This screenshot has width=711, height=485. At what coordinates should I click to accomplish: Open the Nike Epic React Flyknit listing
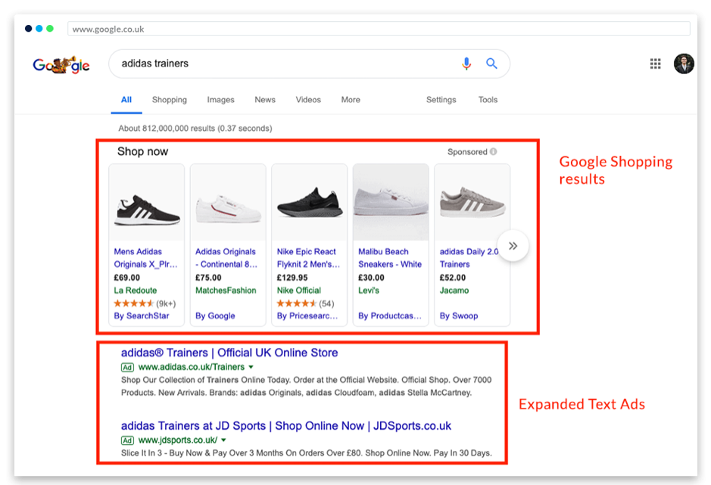click(307, 258)
